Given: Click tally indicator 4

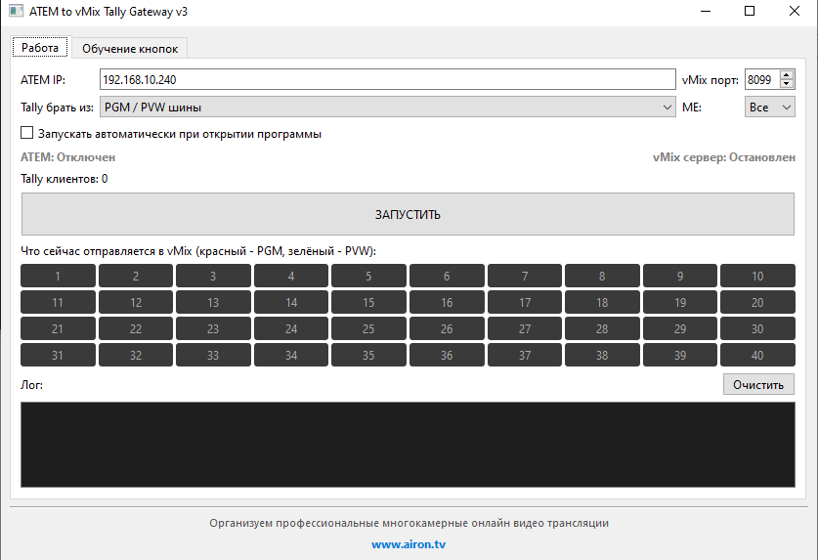Looking at the screenshot, I should [291, 276].
